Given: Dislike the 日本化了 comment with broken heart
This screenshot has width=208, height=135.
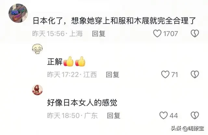Looking at the screenshot, I should tap(195, 33).
